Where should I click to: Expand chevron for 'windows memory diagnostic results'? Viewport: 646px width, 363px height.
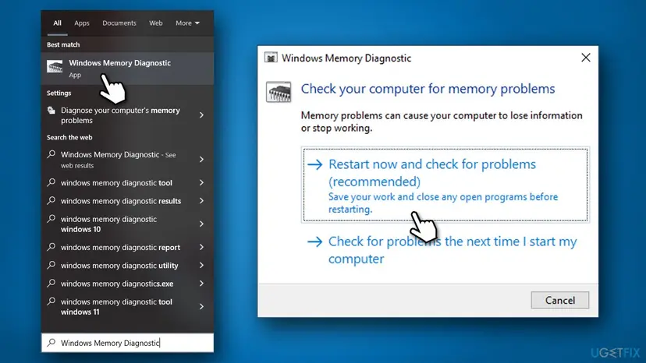(201, 201)
